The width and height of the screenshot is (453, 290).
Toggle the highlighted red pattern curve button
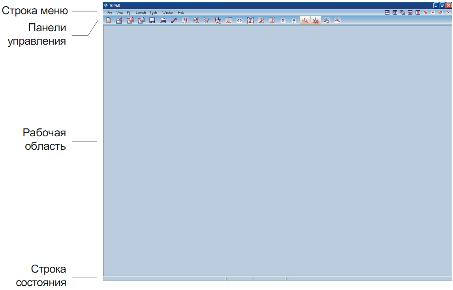(305, 20)
